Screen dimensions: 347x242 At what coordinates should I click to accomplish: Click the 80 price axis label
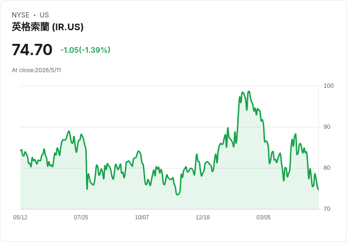[327, 168]
